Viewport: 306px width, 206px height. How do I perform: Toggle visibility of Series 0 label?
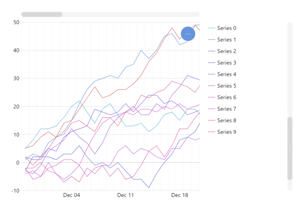227,28
